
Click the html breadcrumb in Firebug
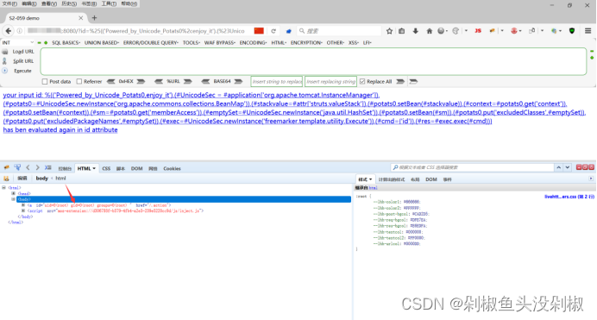pos(61,178)
